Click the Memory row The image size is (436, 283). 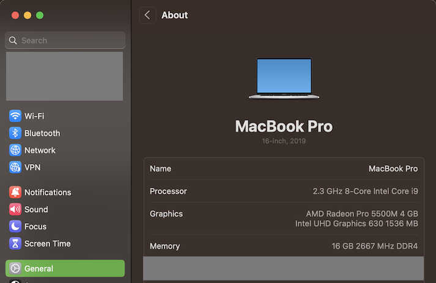coord(284,246)
